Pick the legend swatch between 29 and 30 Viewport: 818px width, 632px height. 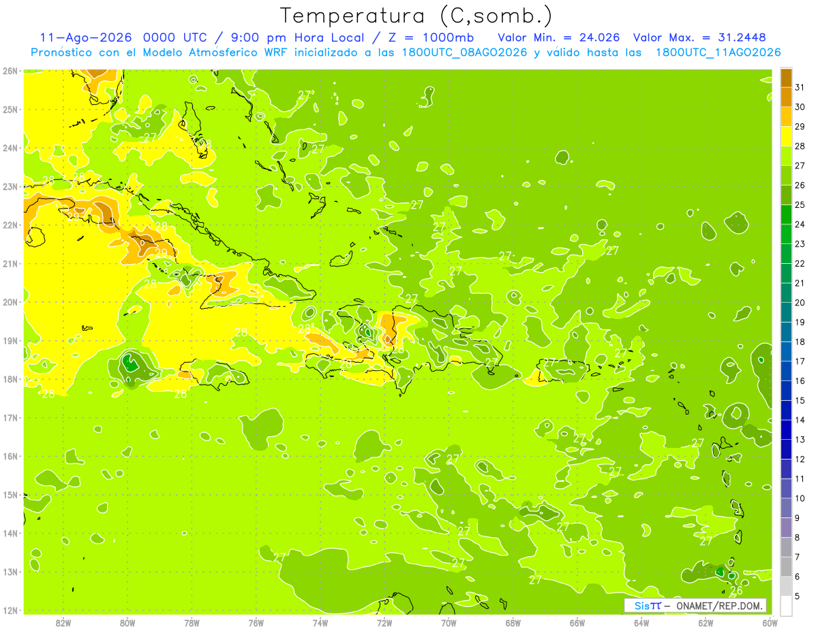coord(786,117)
